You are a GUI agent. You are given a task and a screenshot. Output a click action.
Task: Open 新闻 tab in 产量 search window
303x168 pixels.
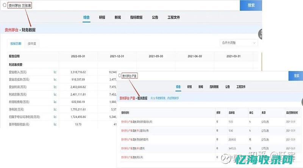point(201,87)
